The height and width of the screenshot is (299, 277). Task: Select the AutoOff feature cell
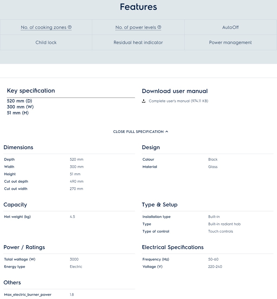[x=230, y=27]
